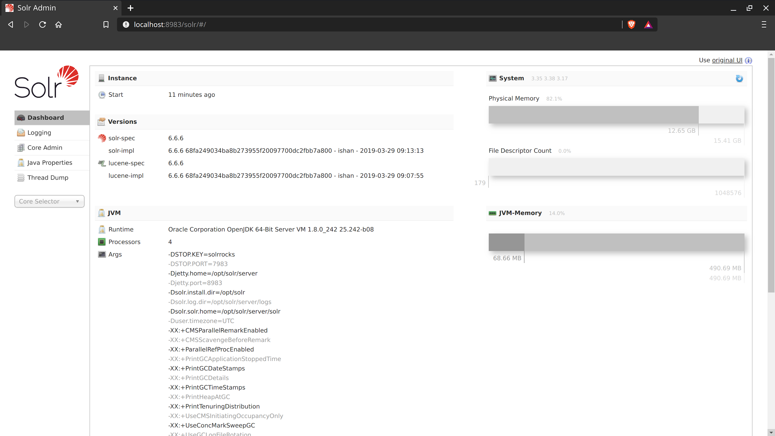
Task: Open a new browser tab
Action: tap(131, 8)
